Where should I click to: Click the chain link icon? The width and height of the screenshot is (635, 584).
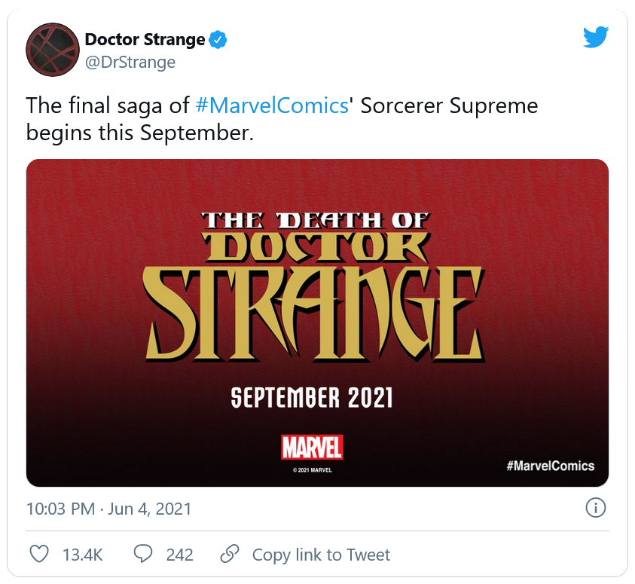229,555
